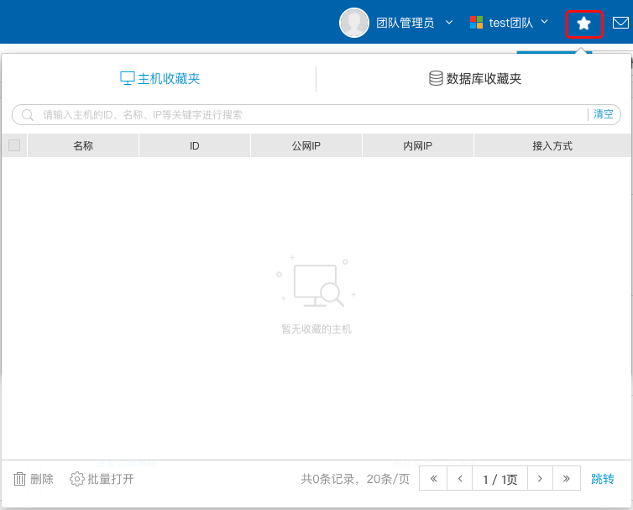Go to the next page
Screen dimensions: 633x510
click(540, 479)
